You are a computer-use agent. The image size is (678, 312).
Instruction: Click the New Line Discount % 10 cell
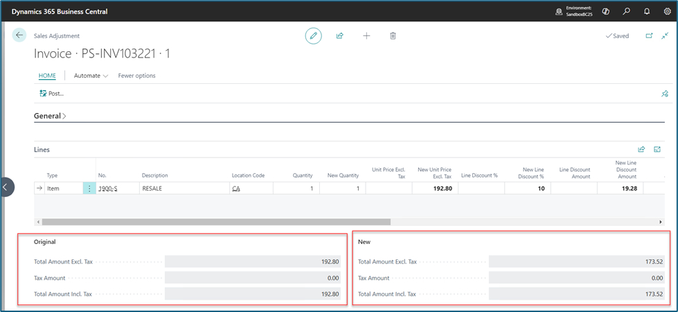[x=528, y=189]
